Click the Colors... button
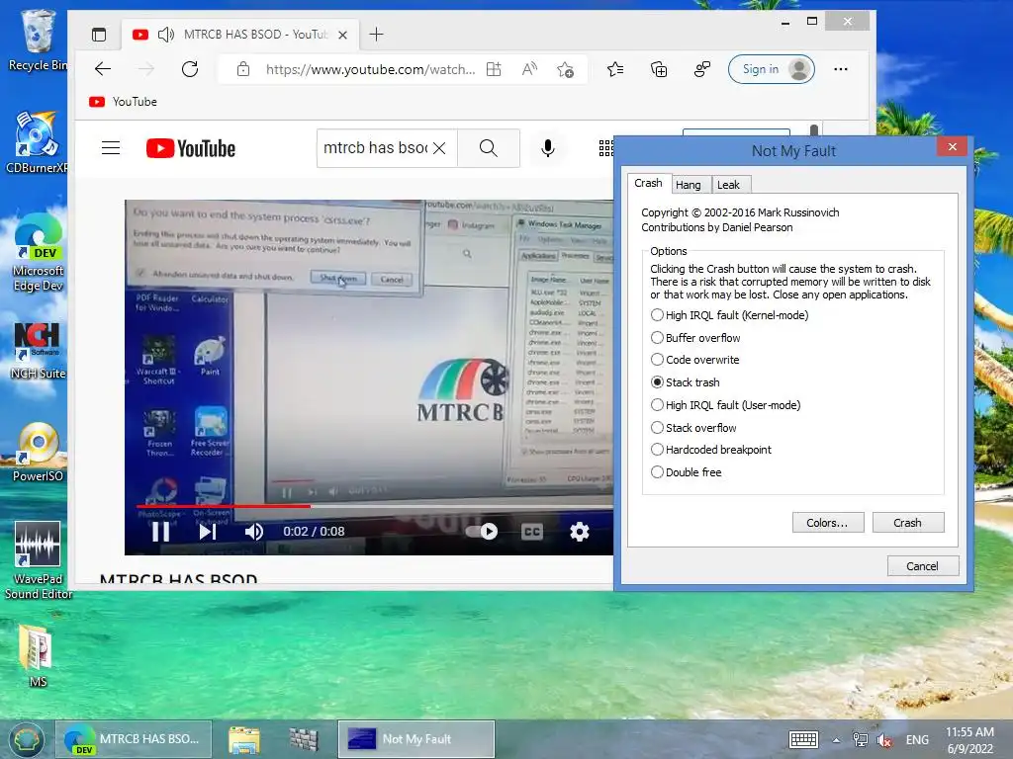This screenshot has width=1013, height=759. pyautogui.click(x=828, y=522)
